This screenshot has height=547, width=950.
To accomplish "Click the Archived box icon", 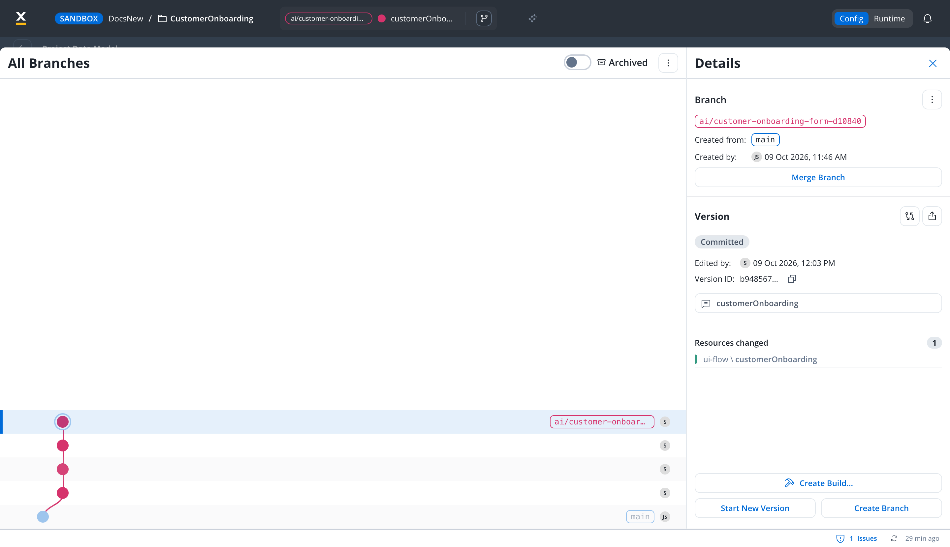I will [x=601, y=62].
